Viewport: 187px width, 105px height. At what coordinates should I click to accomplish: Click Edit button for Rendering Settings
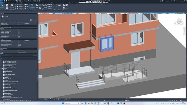pyautogui.click(x=27, y=40)
